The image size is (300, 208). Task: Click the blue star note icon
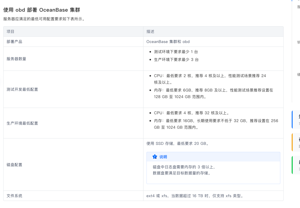[x=155, y=157]
